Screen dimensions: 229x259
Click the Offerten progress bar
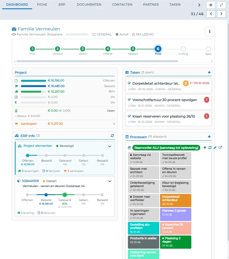[x=34, y=81]
